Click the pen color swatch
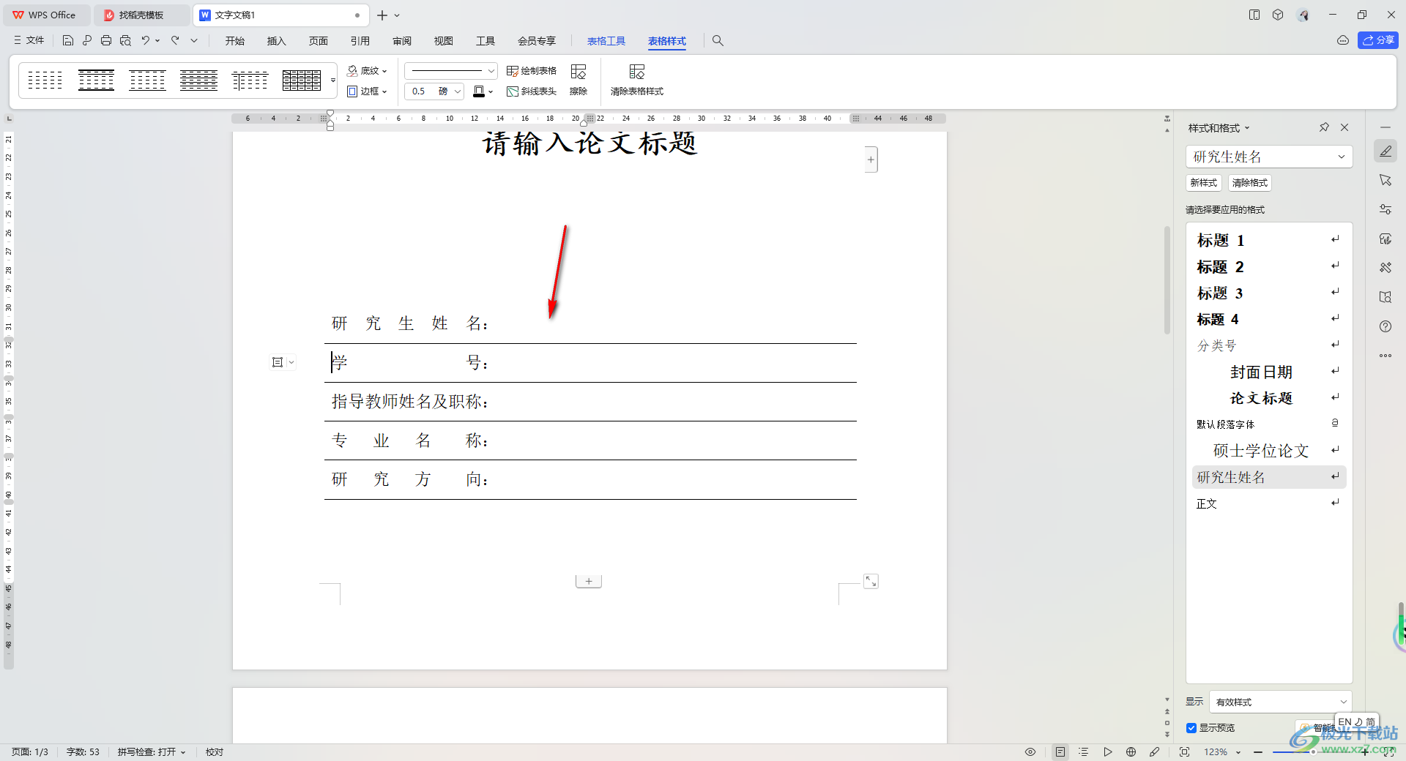 [x=479, y=91]
